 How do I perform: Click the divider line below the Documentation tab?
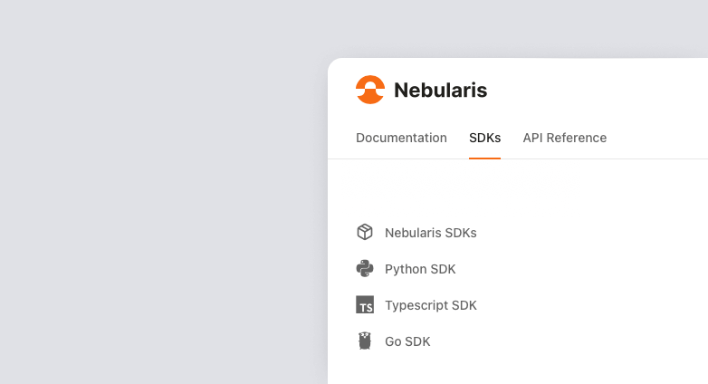pyautogui.click(x=401, y=158)
